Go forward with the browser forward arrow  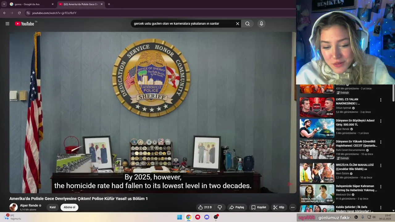(12, 13)
